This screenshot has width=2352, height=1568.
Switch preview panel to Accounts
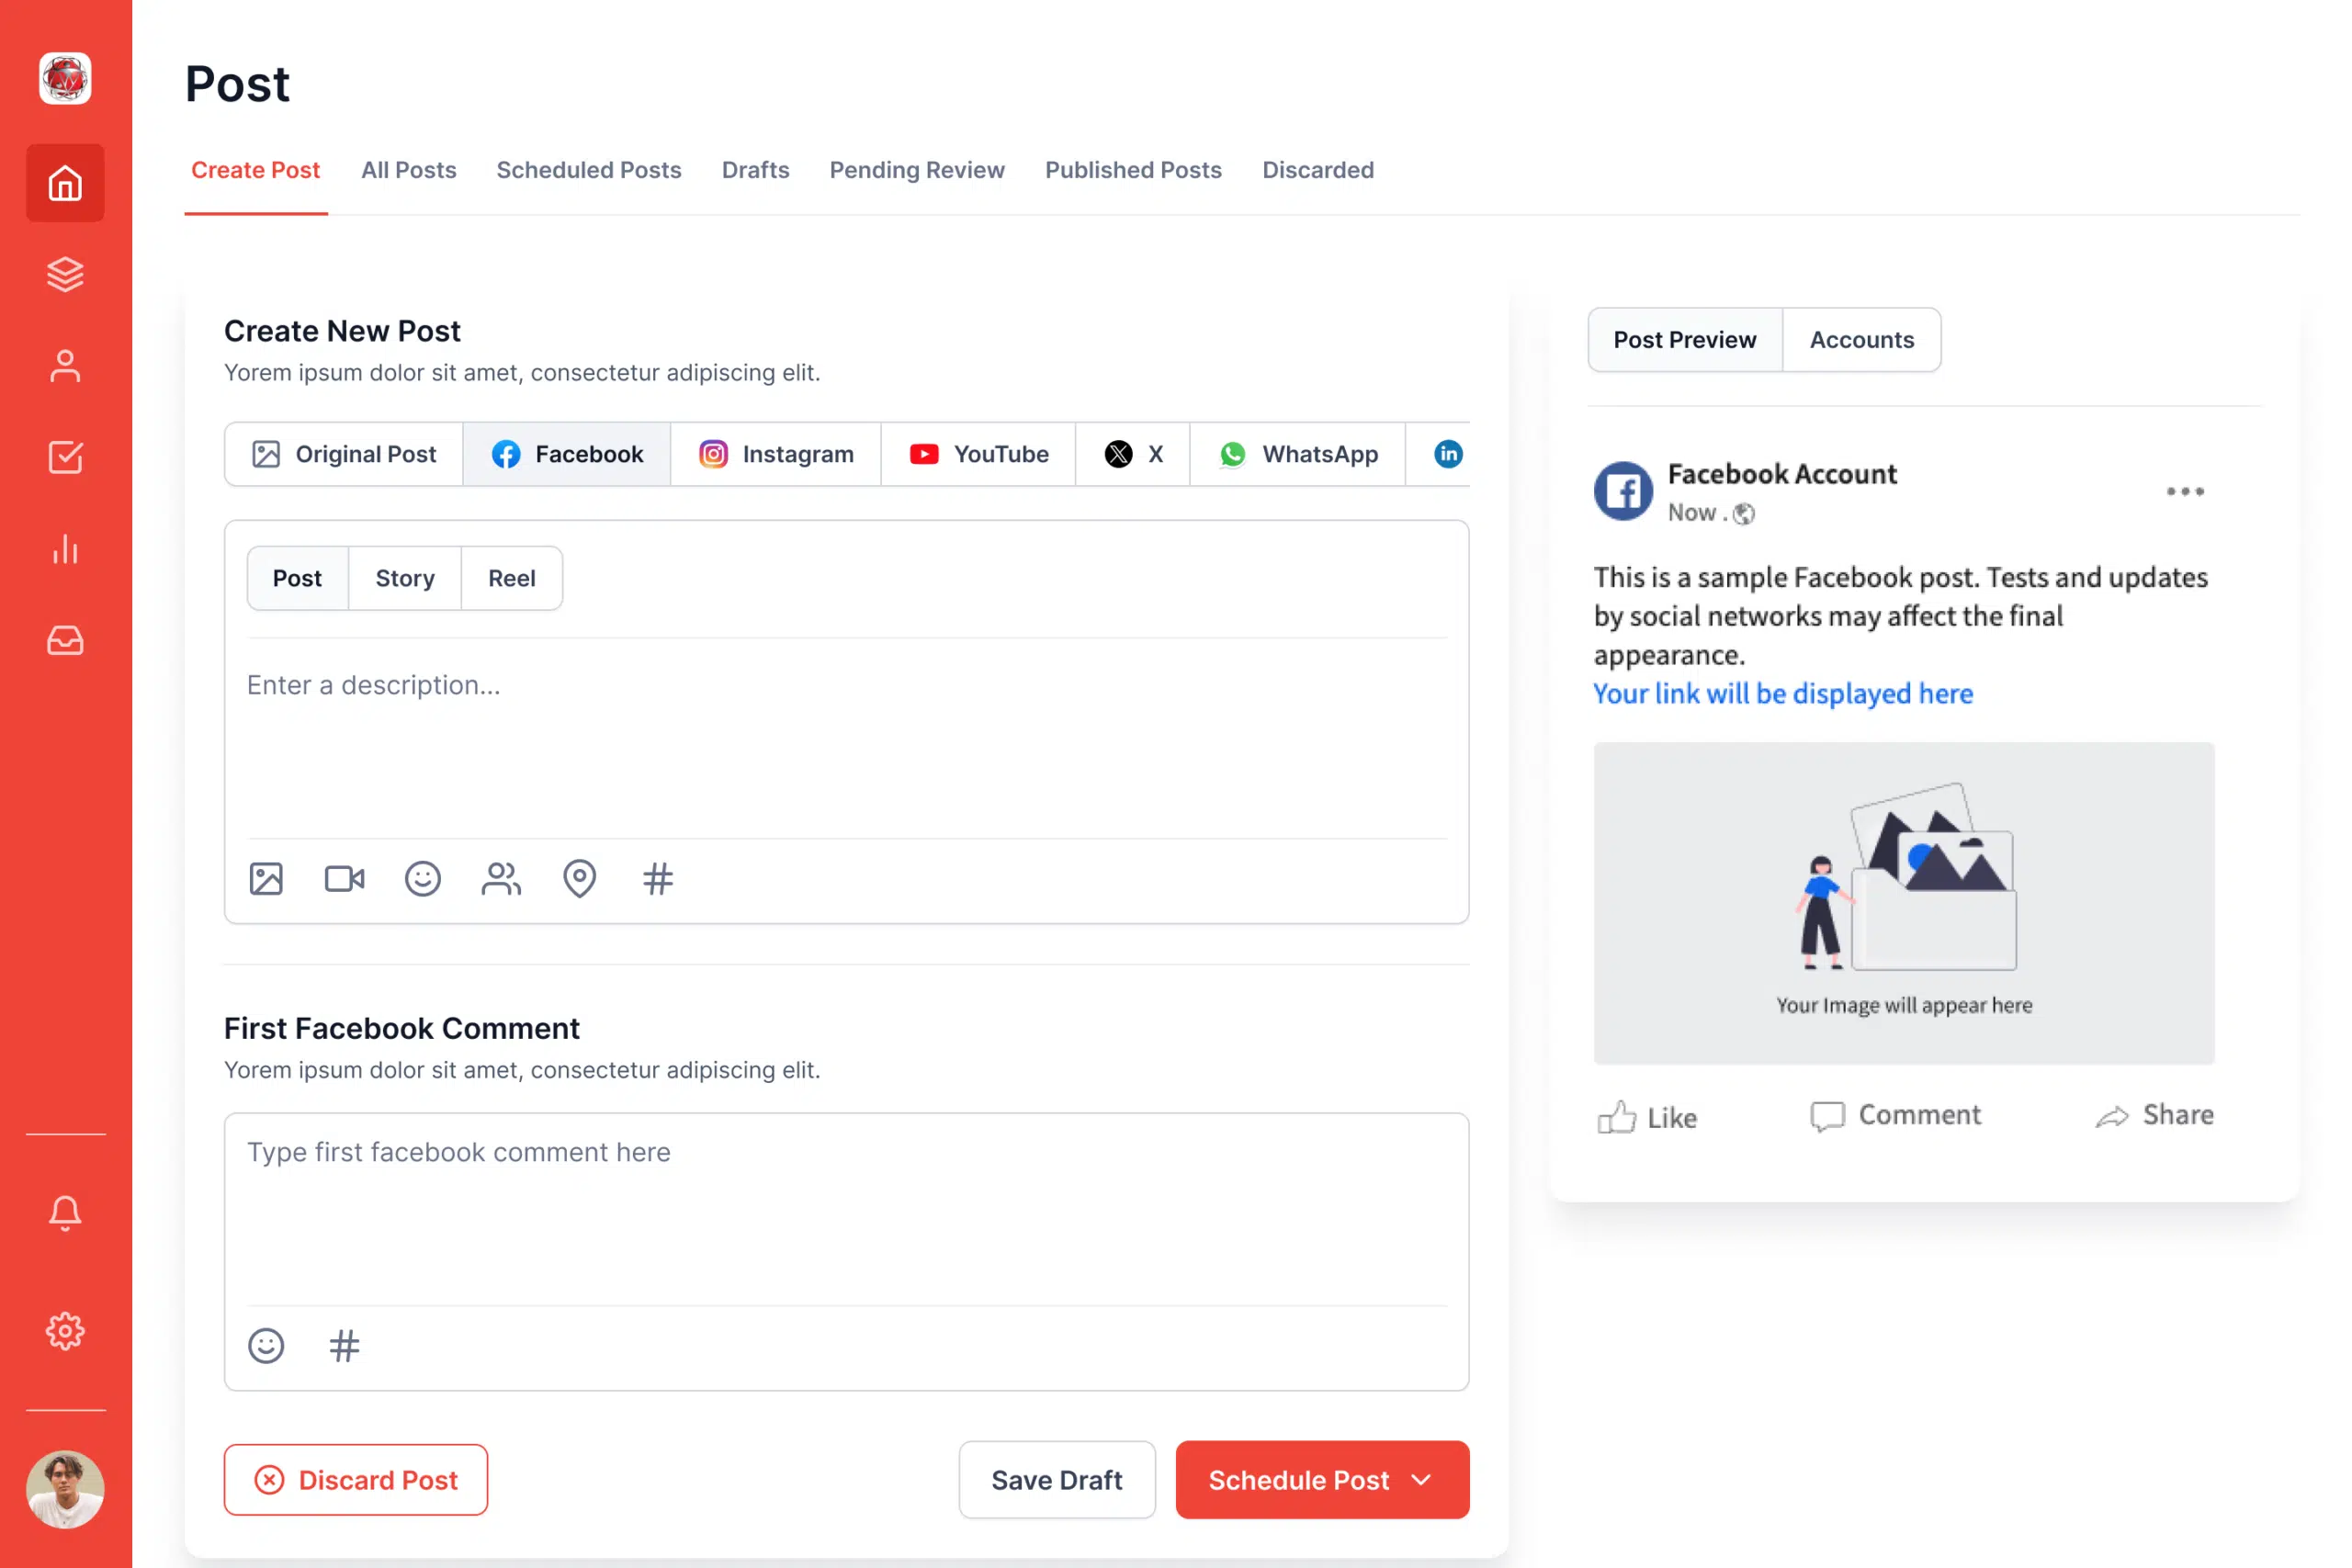pos(1861,340)
